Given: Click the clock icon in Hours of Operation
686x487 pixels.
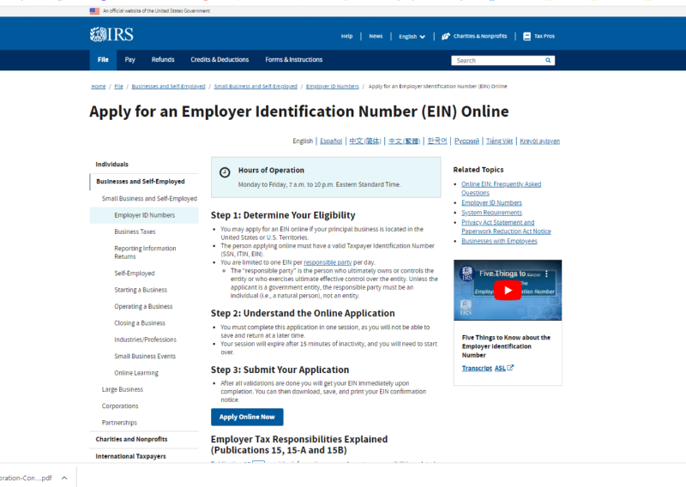Looking at the screenshot, I should 225,171.
